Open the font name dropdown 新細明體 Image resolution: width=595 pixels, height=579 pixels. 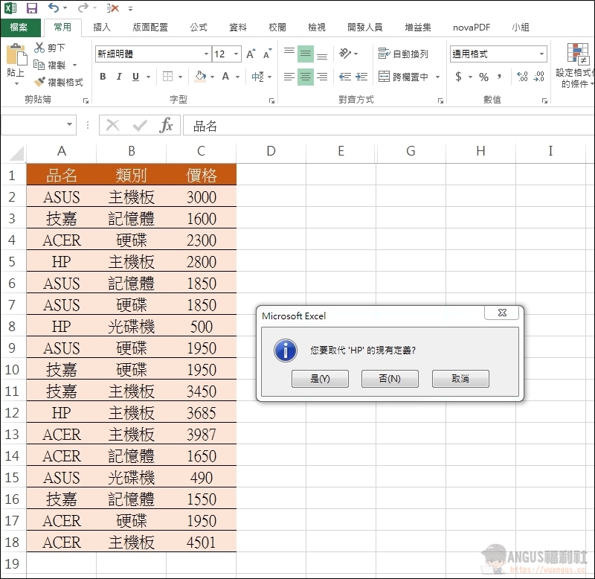[x=206, y=54]
